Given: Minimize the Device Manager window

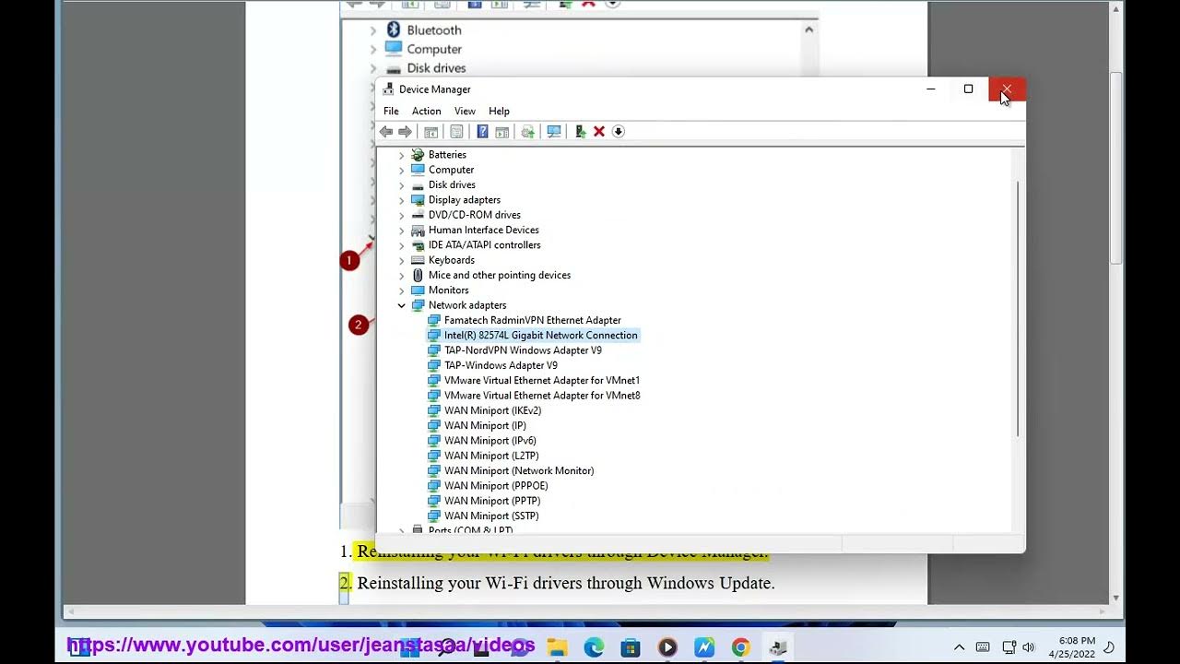Looking at the screenshot, I should (931, 89).
